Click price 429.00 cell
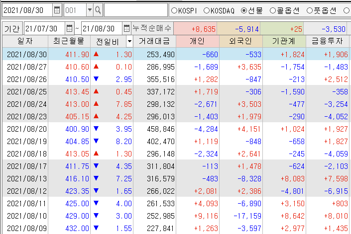This screenshot has width=351, height=234. (x=77, y=216)
